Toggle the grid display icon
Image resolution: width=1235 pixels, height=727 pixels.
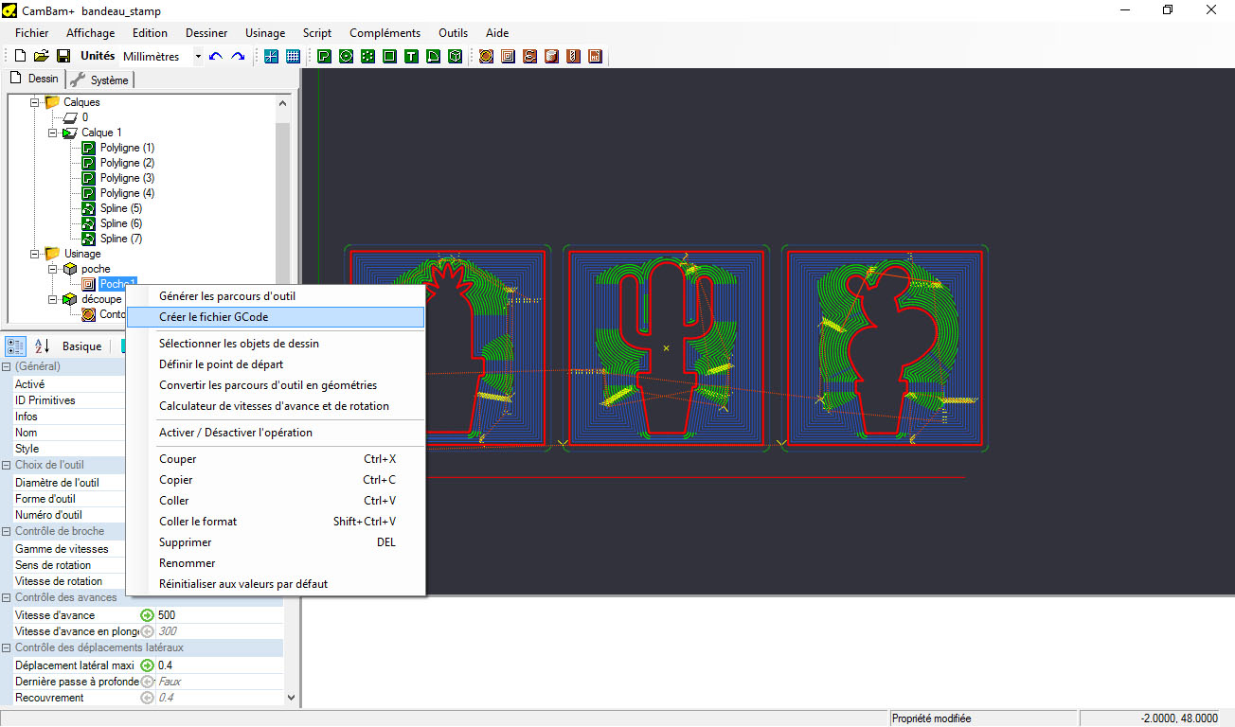click(293, 56)
